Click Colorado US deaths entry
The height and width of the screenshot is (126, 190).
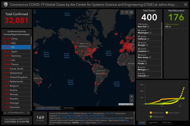tap(149, 75)
